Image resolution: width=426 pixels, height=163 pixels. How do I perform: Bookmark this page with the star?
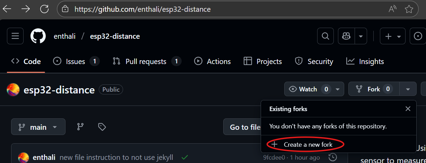[x=409, y=9]
